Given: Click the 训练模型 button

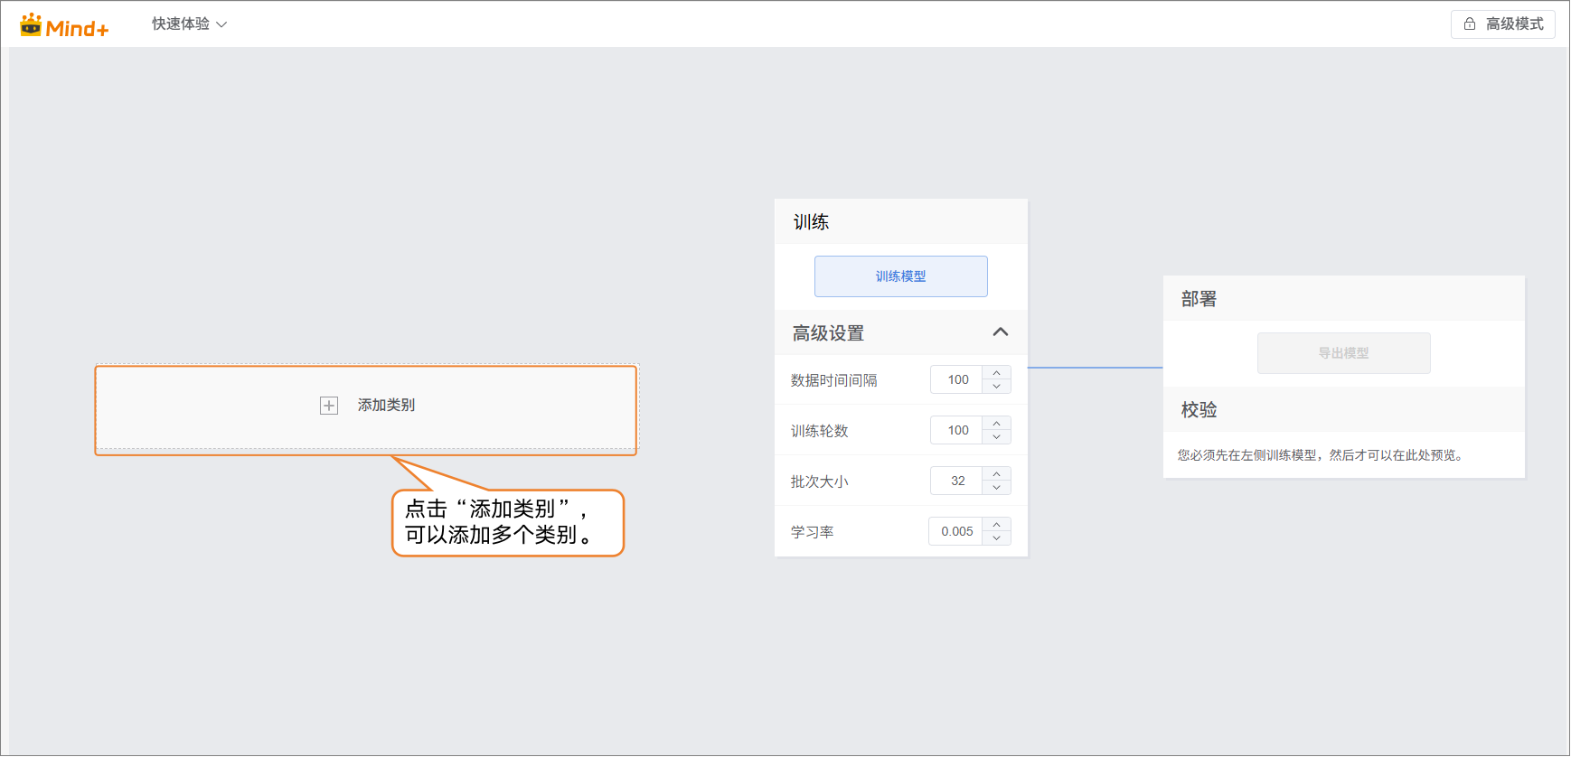Looking at the screenshot, I should pos(900,276).
